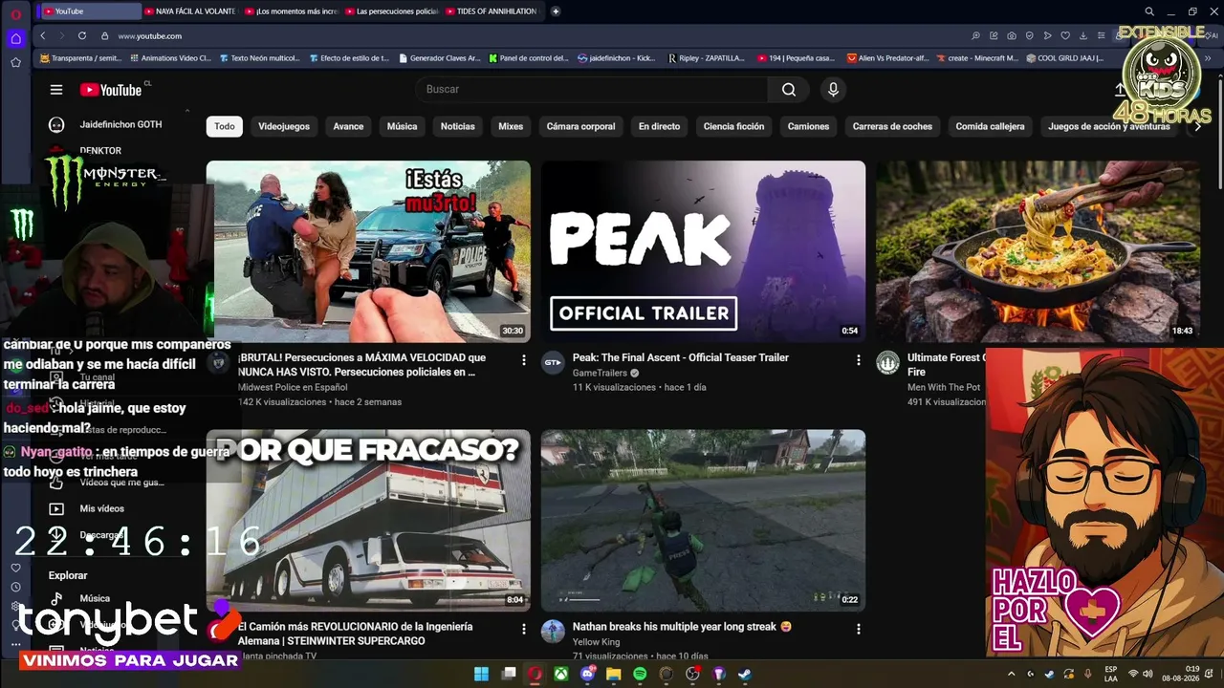Image resolution: width=1224 pixels, height=688 pixels.
Task: Select the Todo filter chip
Action: (225, 126)
